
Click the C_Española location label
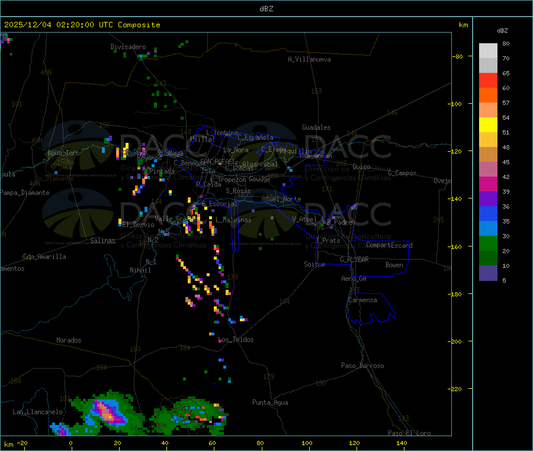(x=255, y=137)
